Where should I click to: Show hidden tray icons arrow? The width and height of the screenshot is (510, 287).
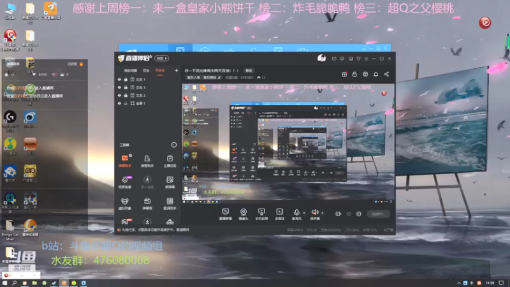[x=458, y=283]
